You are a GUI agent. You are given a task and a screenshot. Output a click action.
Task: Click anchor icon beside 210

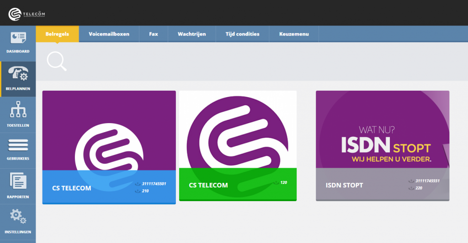138,191
